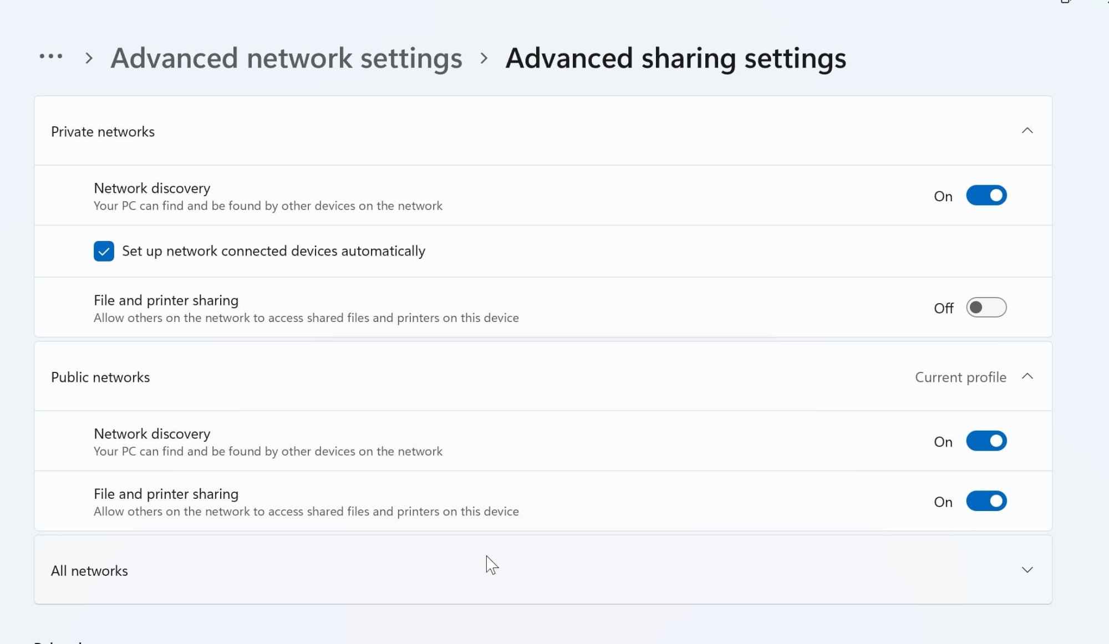This screenshot has width=1109, height=644.
Task: Uncheck Set up network connected devices automatically
Action: click(x=104, y=251)
